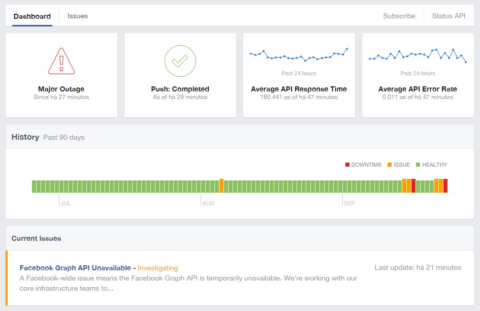The image size is (480, 311).
Task: Select the lone orange issue bar before AUG
Action: click(221, 185)
